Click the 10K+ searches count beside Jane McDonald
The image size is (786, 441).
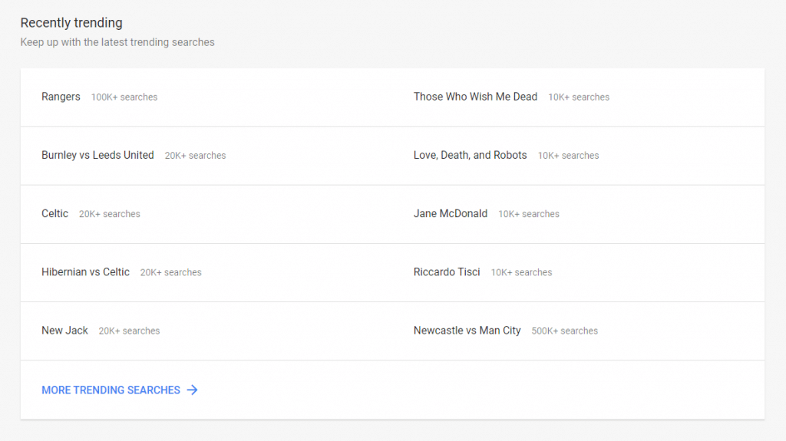pos(529,214)
